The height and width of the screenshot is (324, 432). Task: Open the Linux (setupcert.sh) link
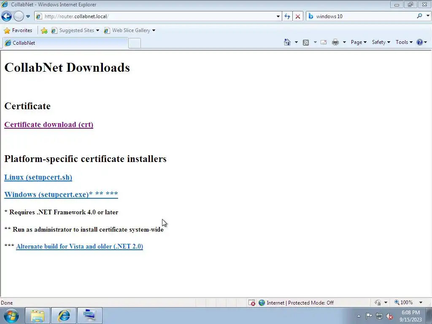click(x=38, y=177)
